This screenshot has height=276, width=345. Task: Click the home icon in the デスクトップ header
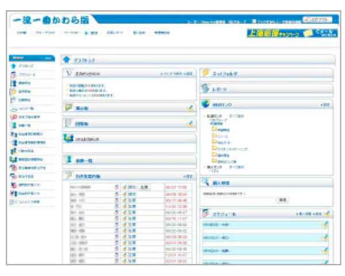pyautogui.click(x=67, y=59)
